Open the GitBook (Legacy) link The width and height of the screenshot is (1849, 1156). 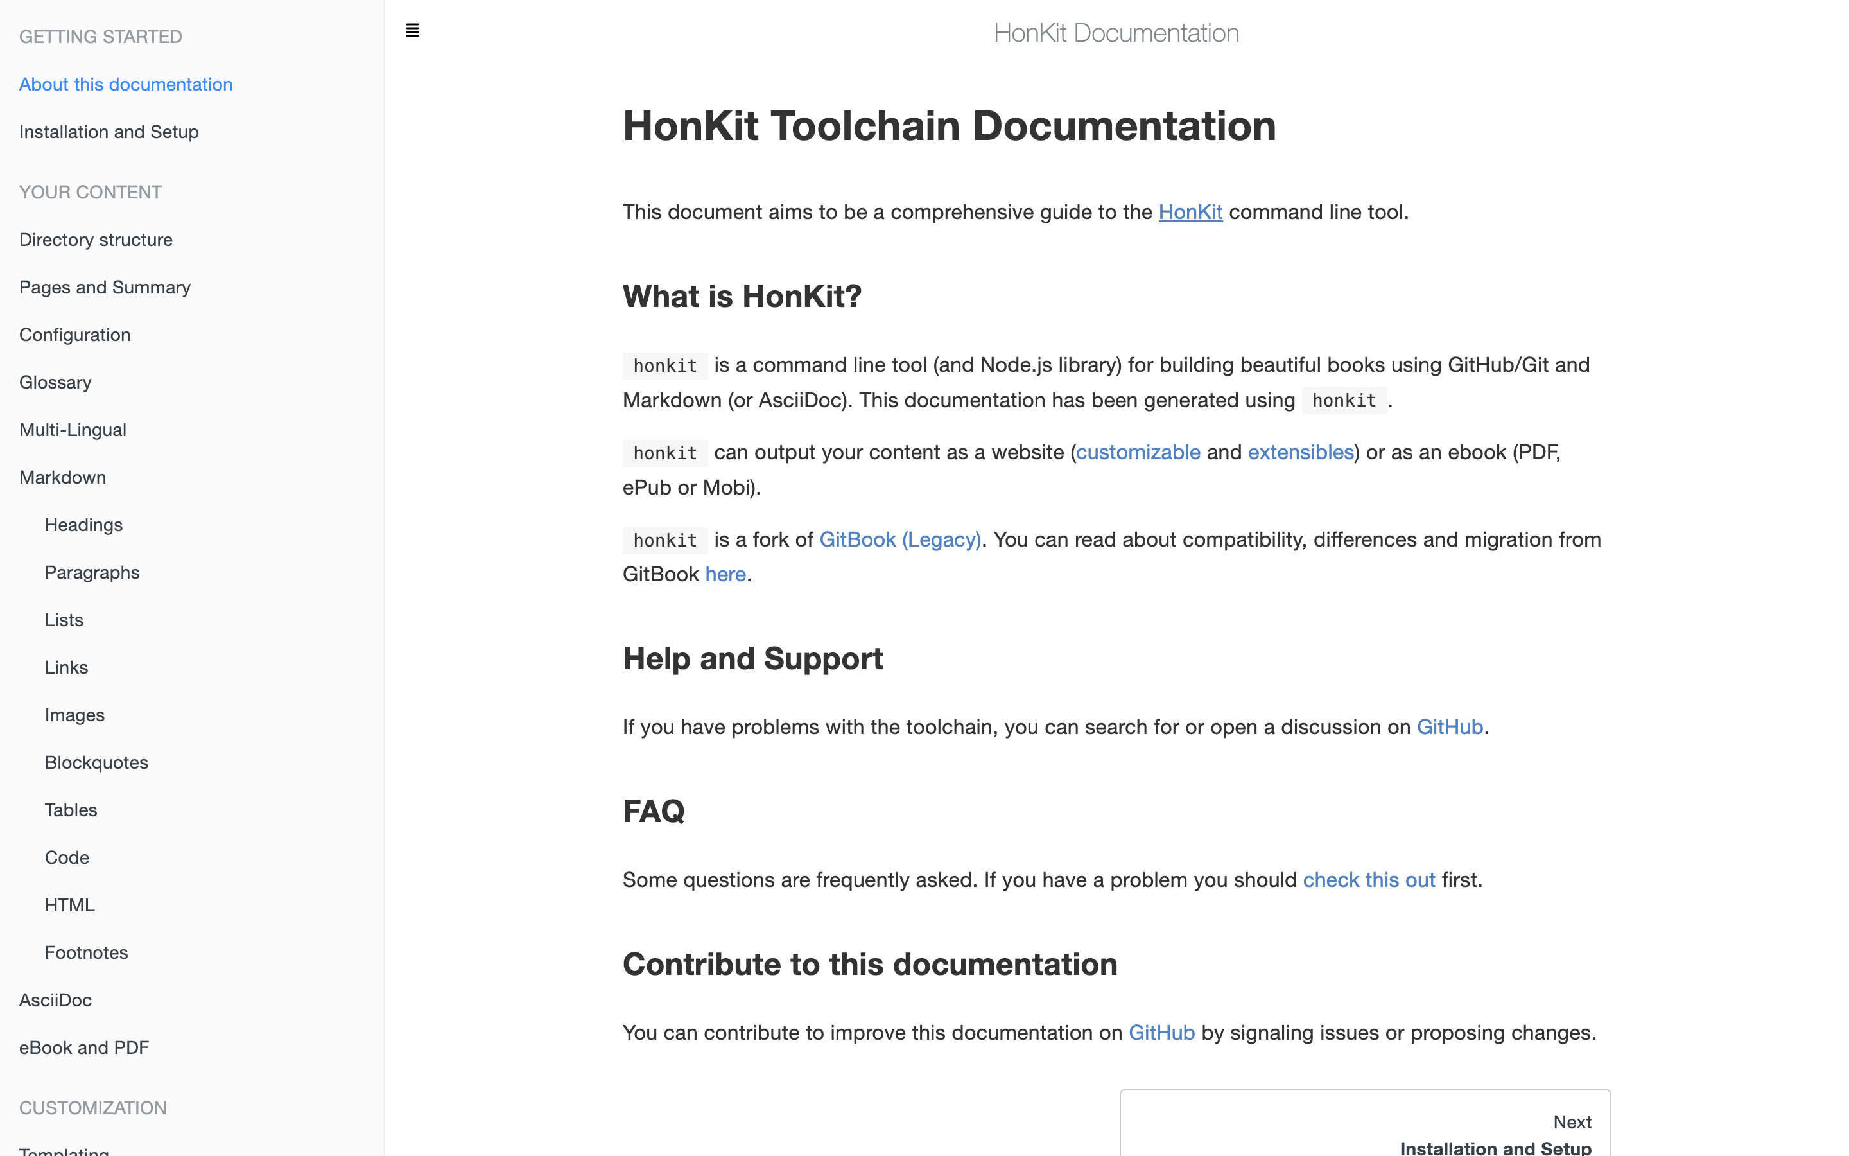[x=900, y=539]
